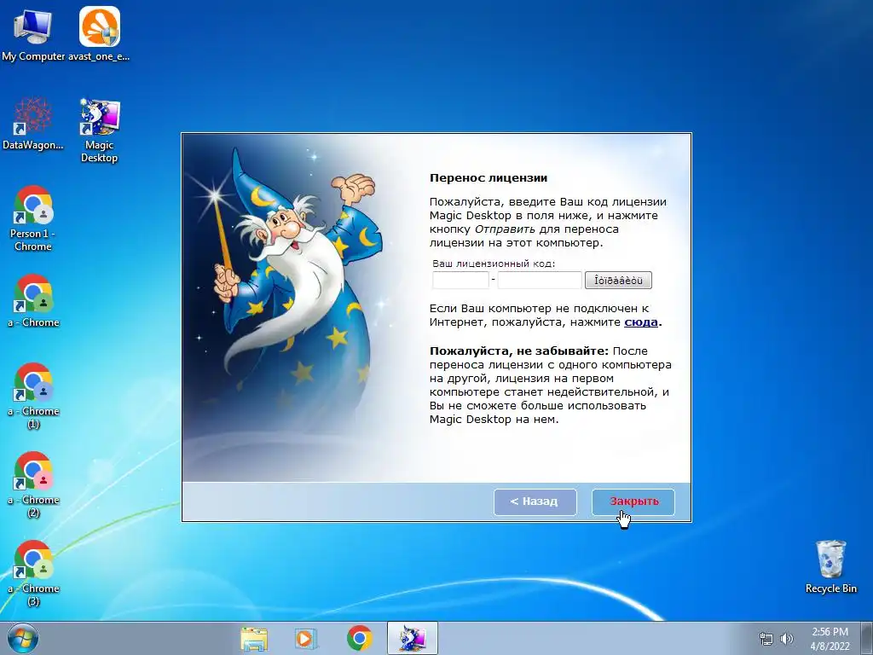Select the DataWagon desktop shortcut
Viewport: 873px width, 655px height.
pos(32,124)
